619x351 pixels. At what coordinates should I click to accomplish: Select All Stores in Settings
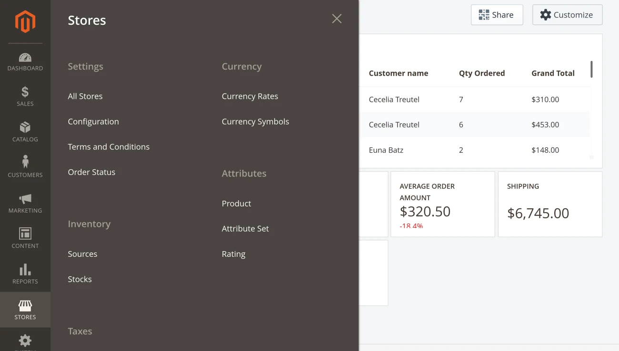85,96
